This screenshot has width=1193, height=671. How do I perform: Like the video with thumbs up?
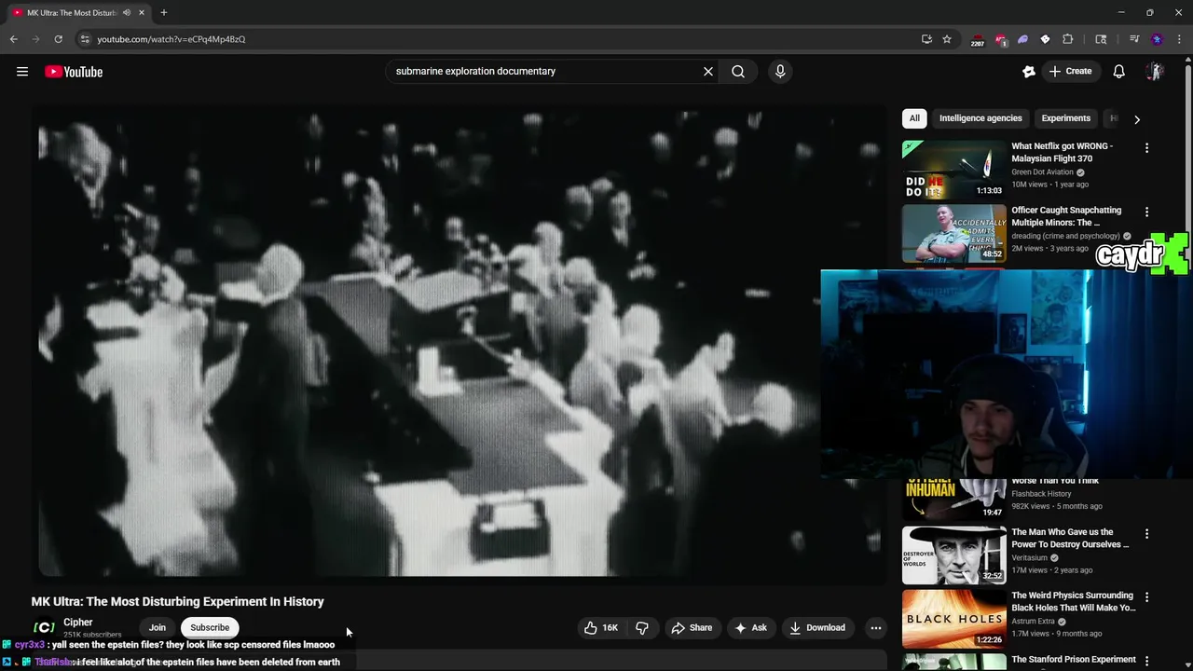click(601, 628)
